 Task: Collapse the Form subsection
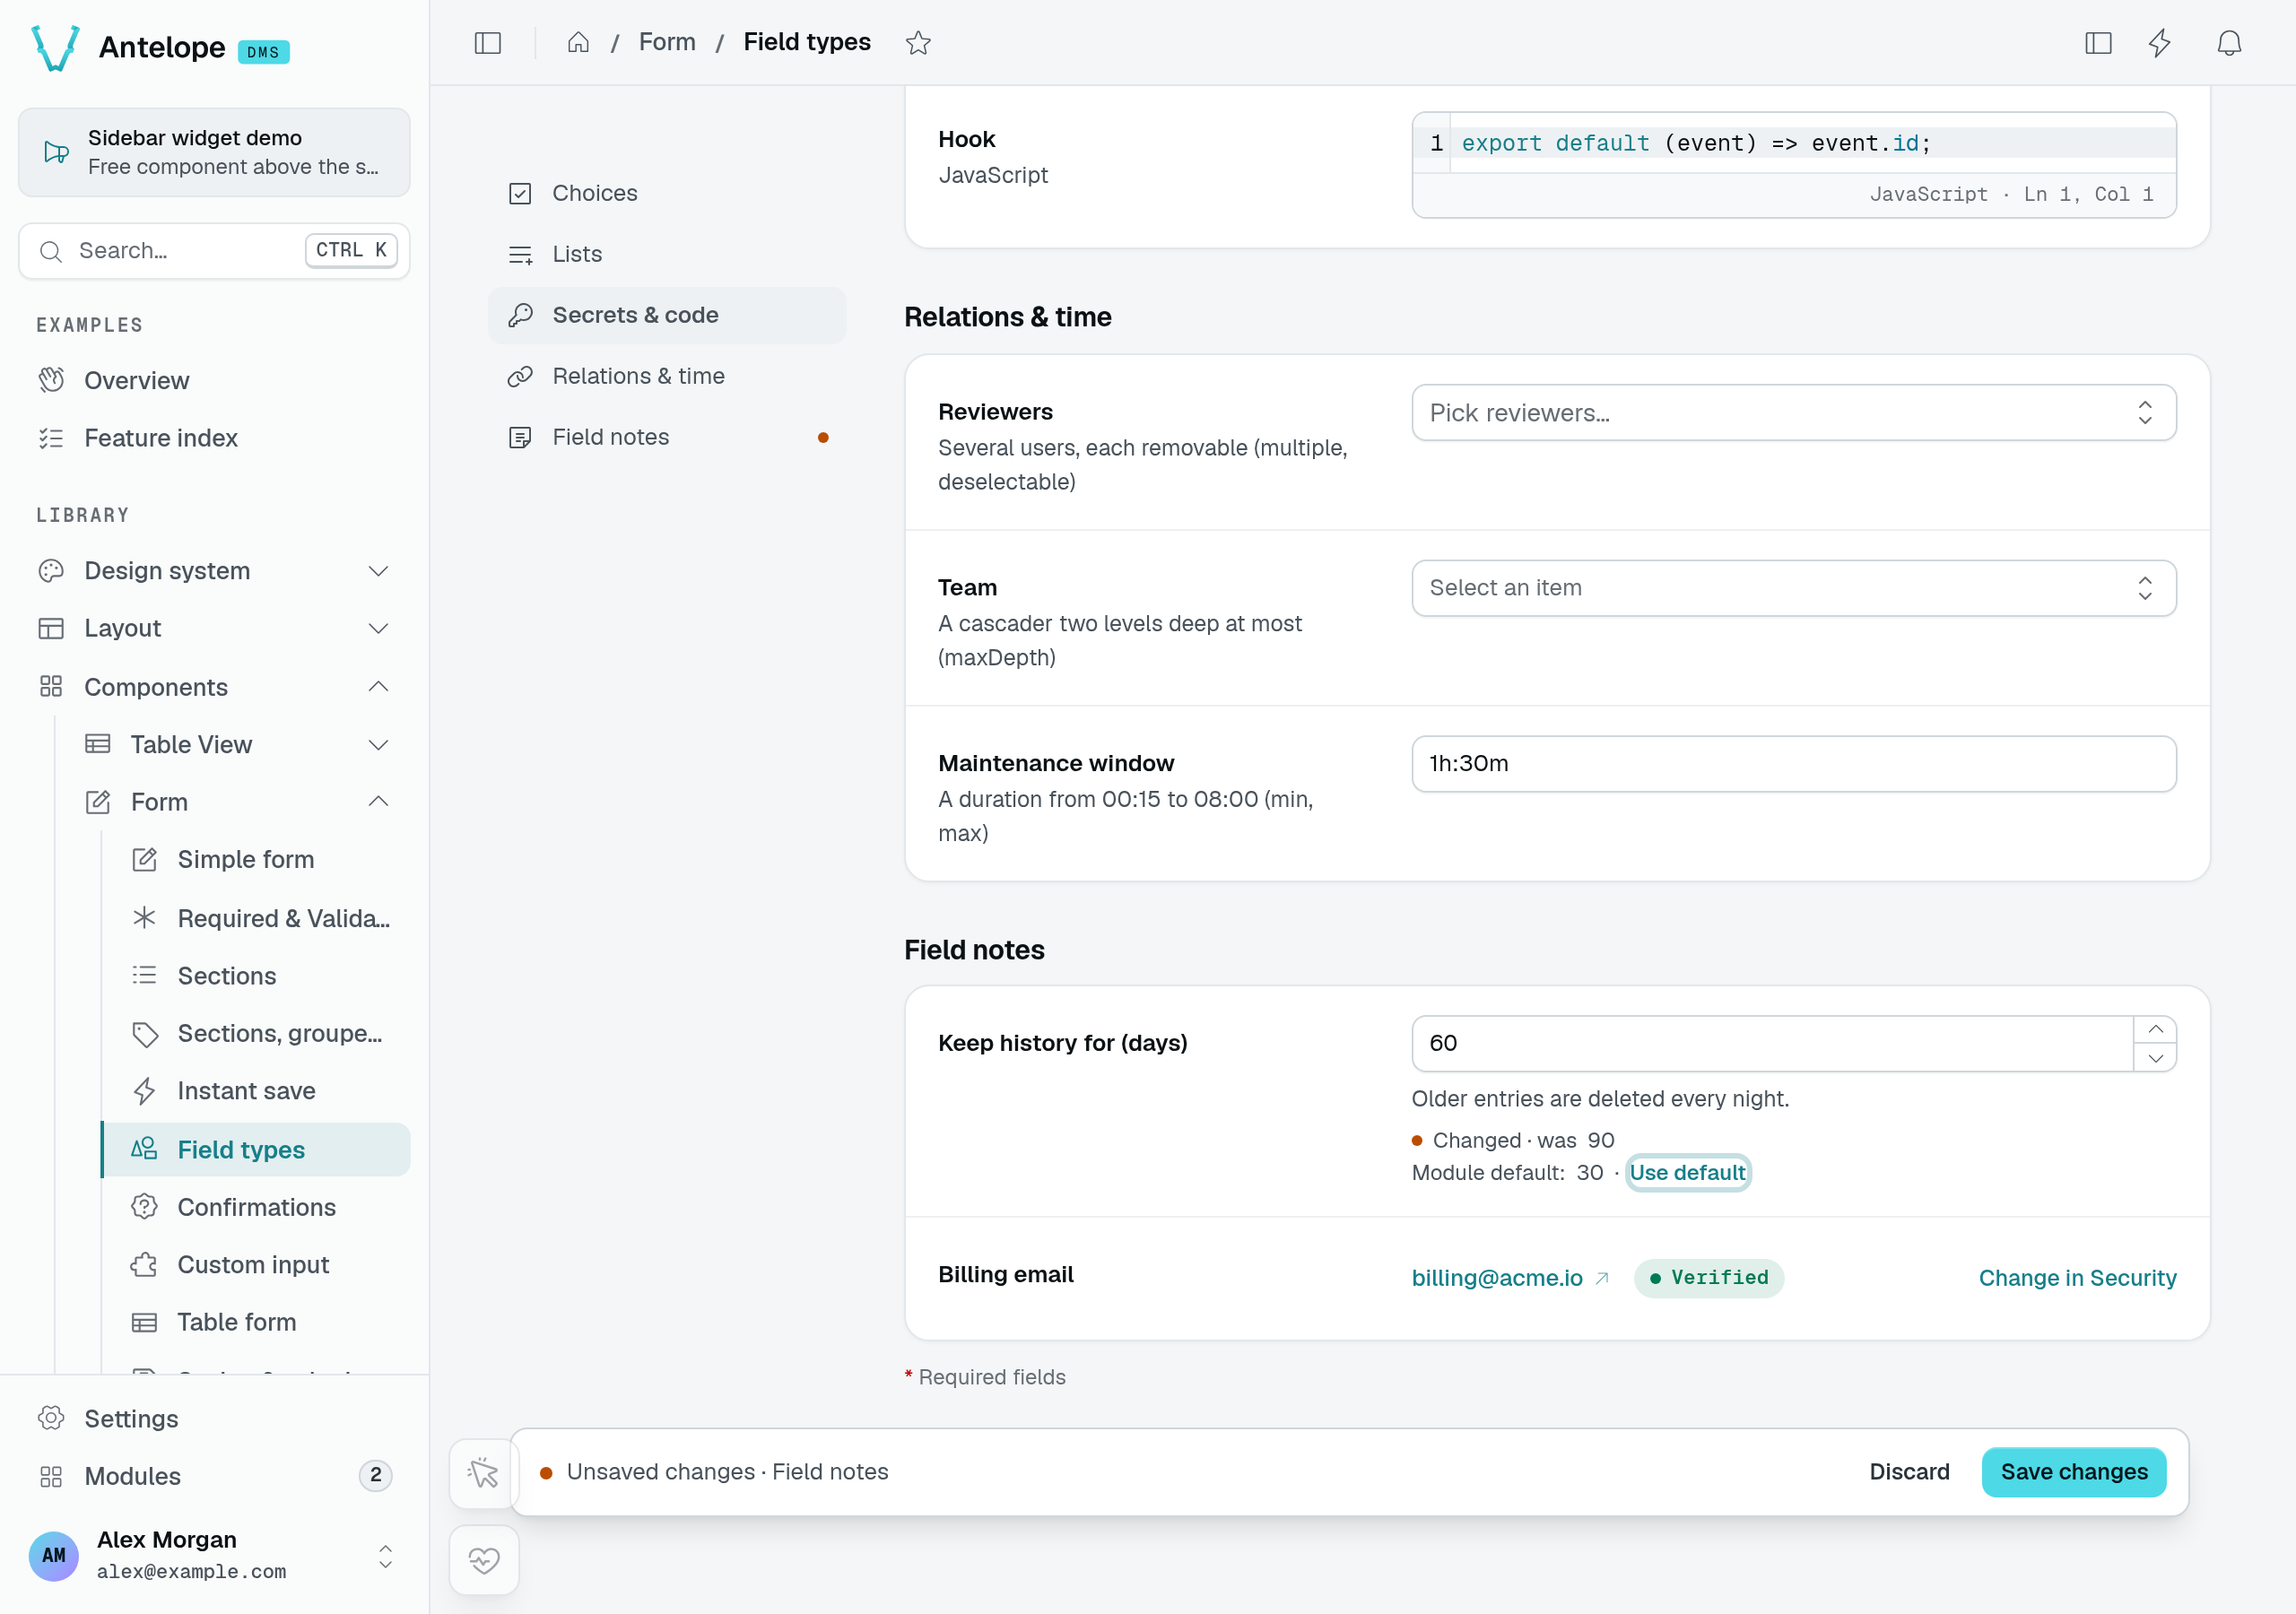(238, 802)
